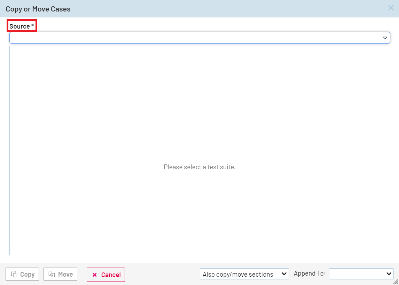Open the Source test suite combo box
The image size is (399, 285).
(x=195, y=38)
